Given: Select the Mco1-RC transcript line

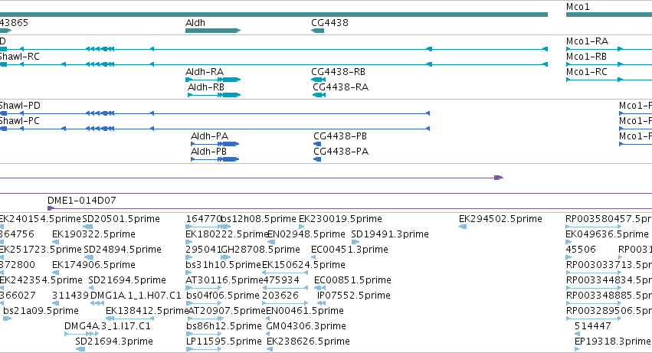Looking at the screenshot, I should pos(609,80).
